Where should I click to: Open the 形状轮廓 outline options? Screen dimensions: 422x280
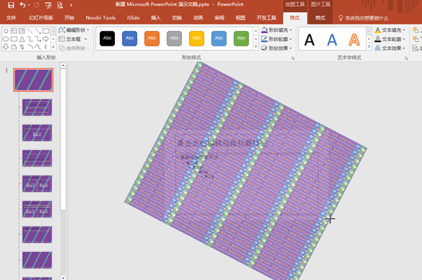(277, 40)
